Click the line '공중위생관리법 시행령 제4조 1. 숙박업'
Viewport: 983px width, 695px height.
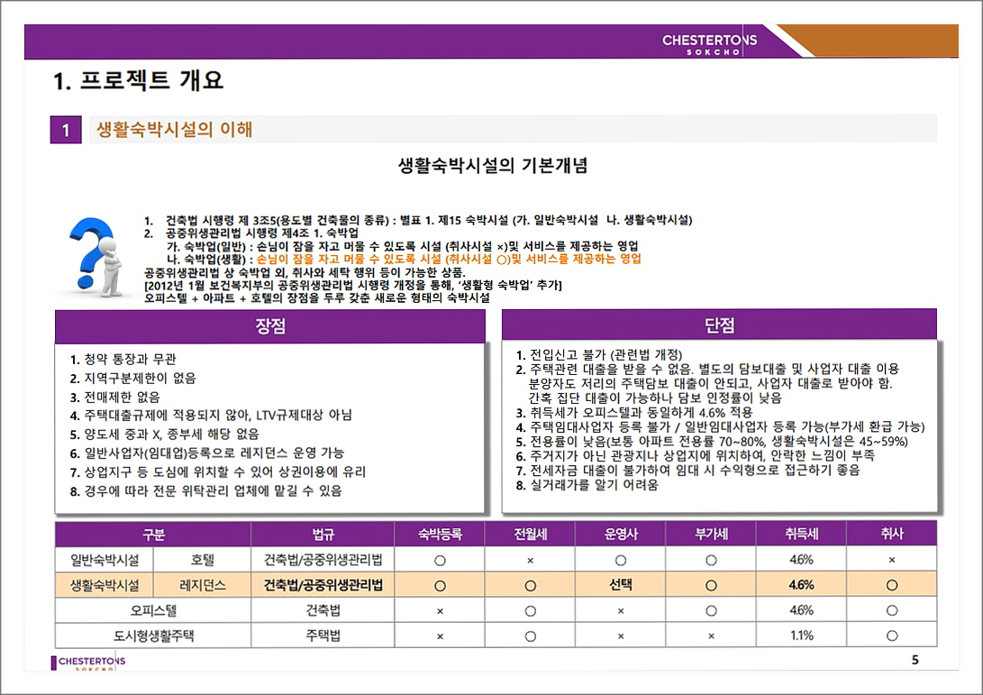(x=262, y=233)
